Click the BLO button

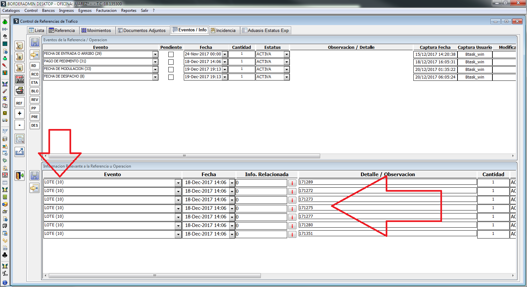(35, 91)
